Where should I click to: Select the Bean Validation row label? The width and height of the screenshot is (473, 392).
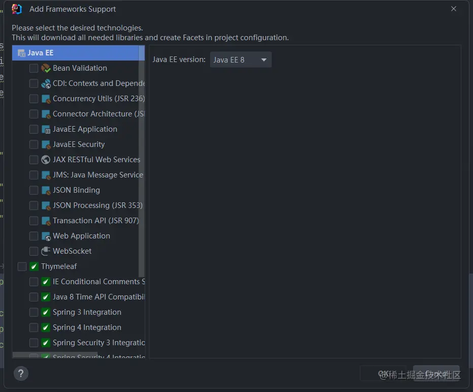(x=80, y=68)
